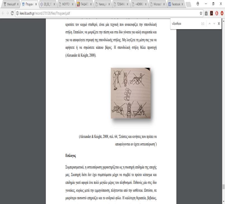Click scrollbar up arrow

pos(224,21)
